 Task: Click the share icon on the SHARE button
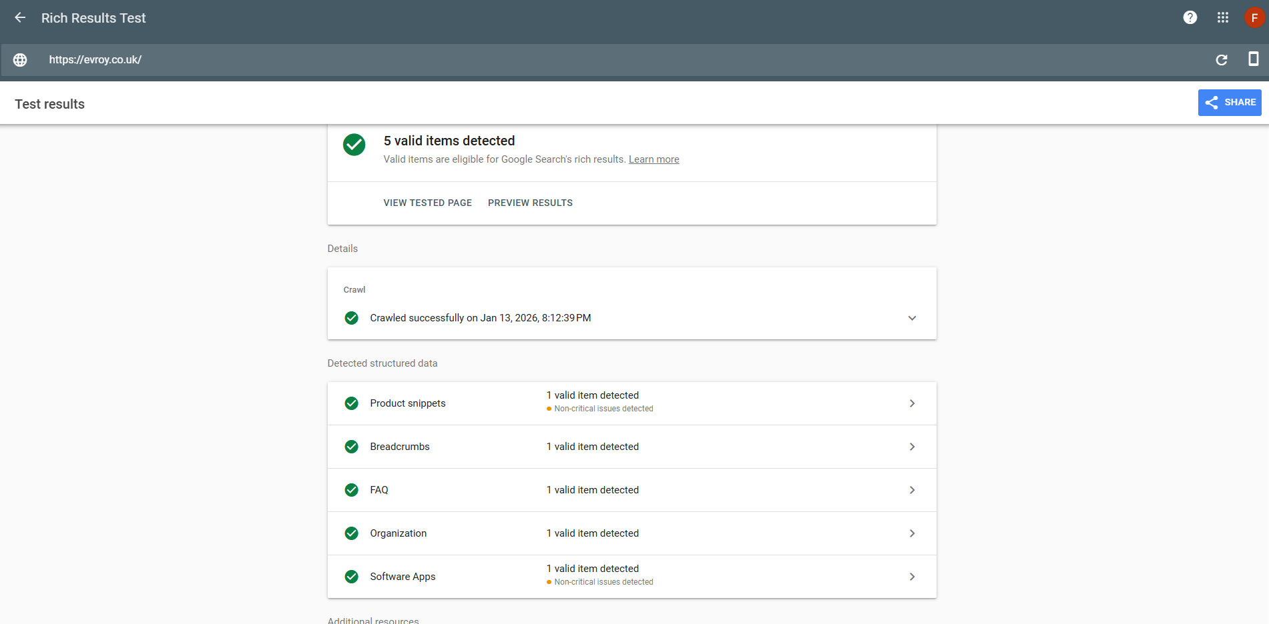point(1212,102)
